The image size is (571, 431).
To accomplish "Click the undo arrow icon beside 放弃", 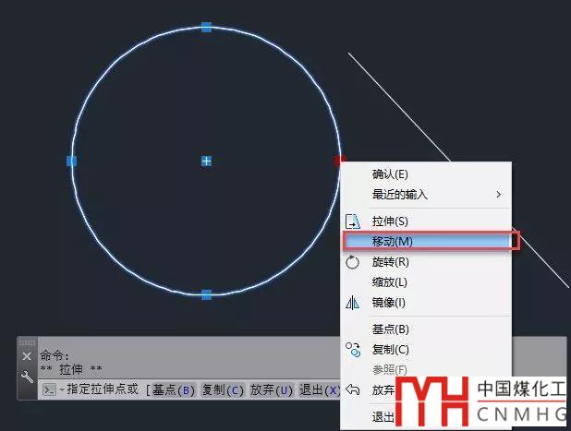I will [353, 389].
